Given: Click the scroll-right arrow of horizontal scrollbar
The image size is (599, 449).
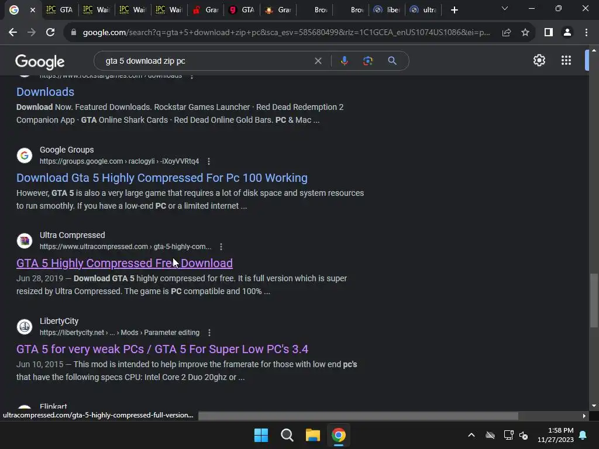Looking at the screenshot, I should click(x=584, y=416).
